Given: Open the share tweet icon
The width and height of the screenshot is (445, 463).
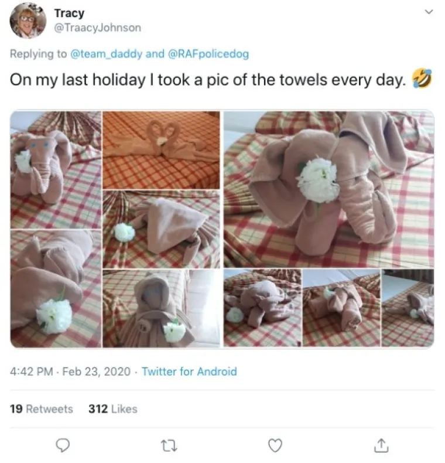Looking at the screenshot, I should pyautogui.click(x=380, y=446).
